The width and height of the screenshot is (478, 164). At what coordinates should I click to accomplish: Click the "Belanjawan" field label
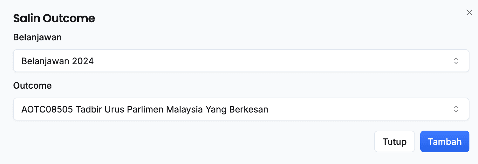37,38
